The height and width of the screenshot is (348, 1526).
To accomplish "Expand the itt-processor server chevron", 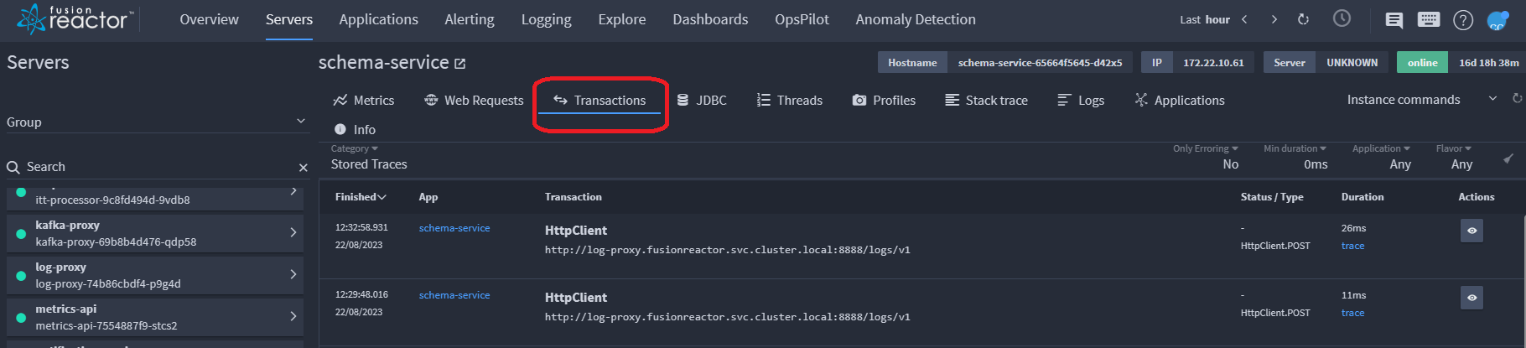I will pyautogui.click(x=293, y=192).
